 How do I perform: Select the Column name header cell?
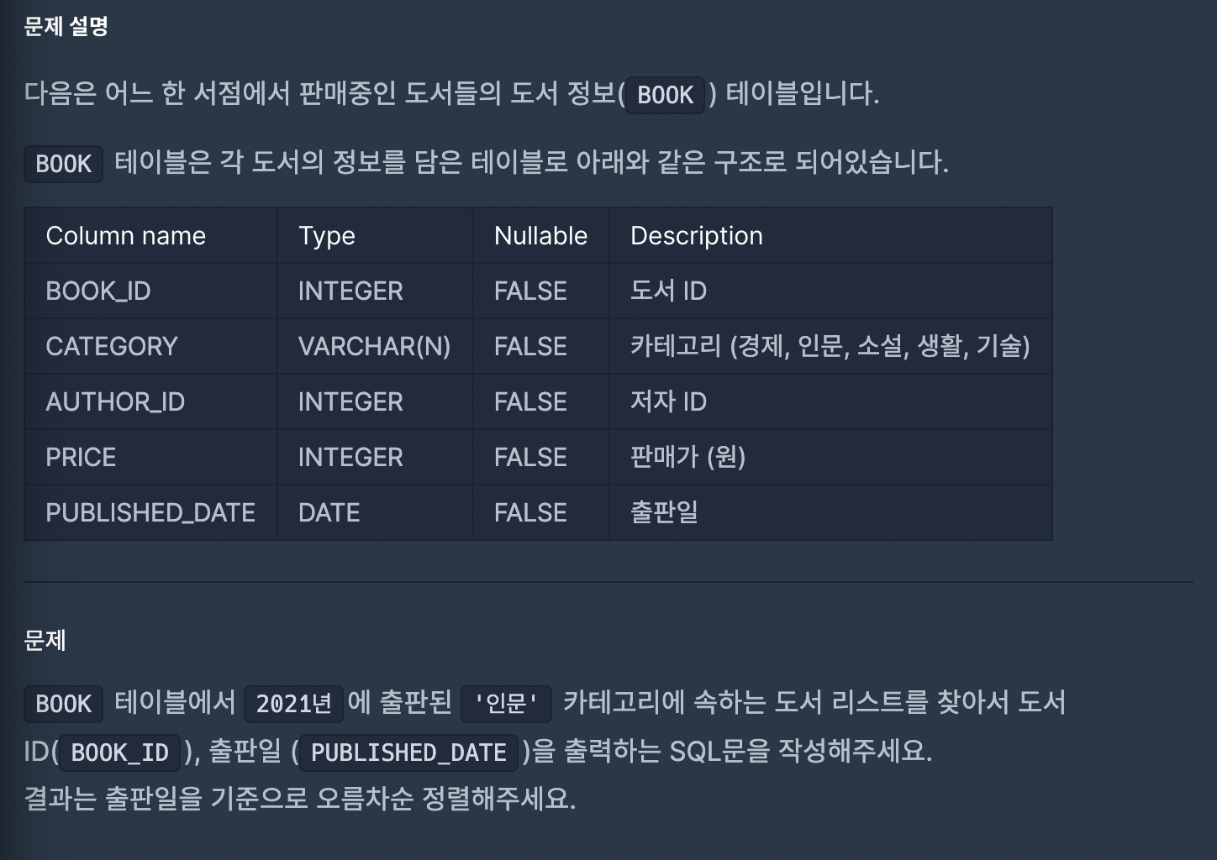pyautogui.click(x=151, y=236)
